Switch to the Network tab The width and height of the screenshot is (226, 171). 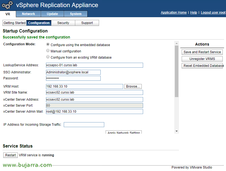28,14
